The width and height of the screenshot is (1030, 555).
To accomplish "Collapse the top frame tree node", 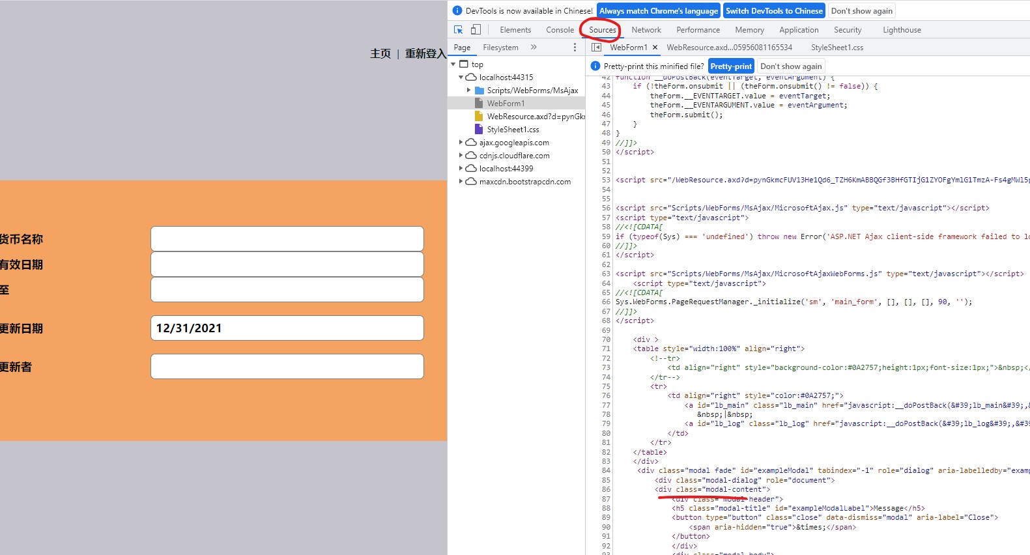I will click(453, 64).
